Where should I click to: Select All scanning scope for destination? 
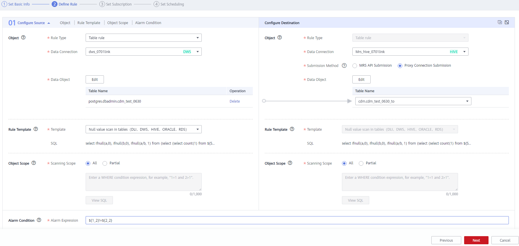click(344, 163)
